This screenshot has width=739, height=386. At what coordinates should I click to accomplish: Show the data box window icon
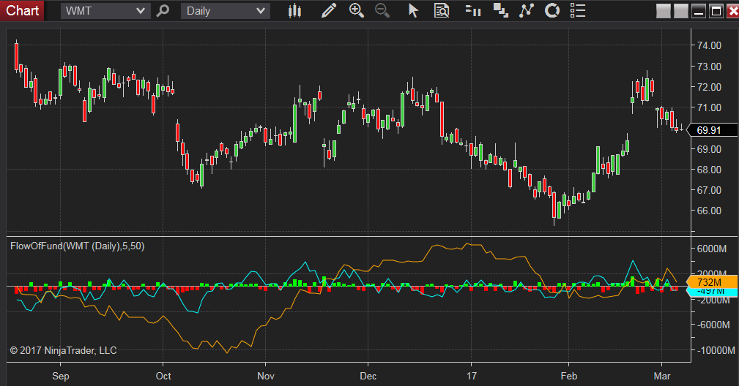(442, 10)
